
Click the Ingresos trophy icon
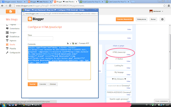[7, 40]
